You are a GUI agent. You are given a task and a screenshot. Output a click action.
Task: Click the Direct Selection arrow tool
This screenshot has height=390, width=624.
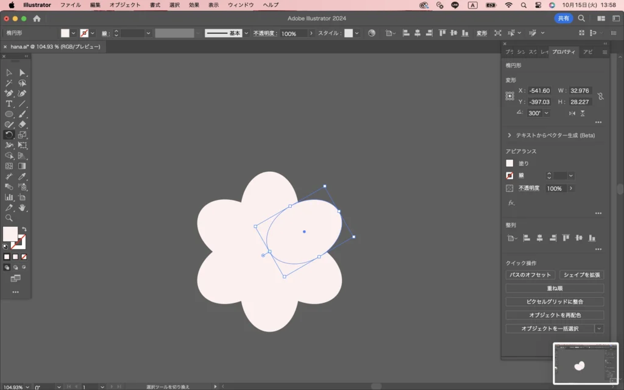[23, 73]
